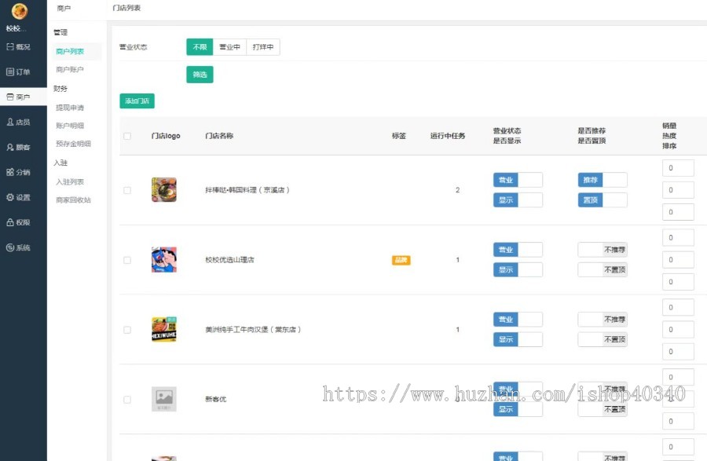707x461 pixels.
Task: Click placeholder logo image for 新客优
Action: (x=164, y=399)
